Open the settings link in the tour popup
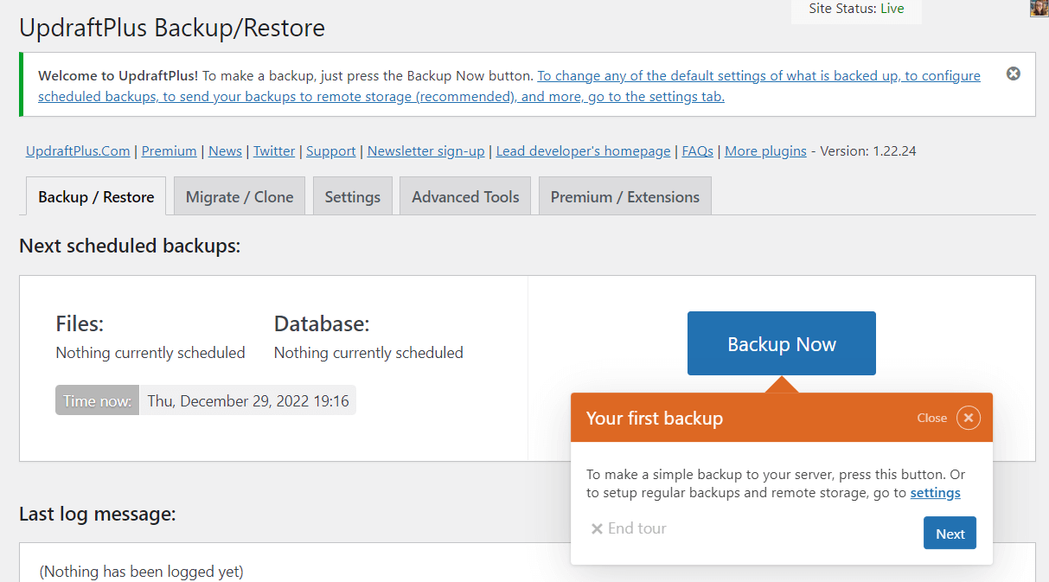 coord(935,492)
